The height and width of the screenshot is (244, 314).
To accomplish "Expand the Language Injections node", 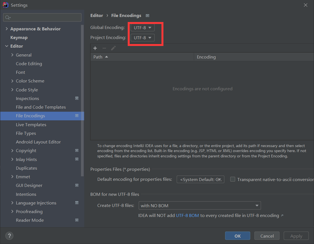I will click(12, 202).
